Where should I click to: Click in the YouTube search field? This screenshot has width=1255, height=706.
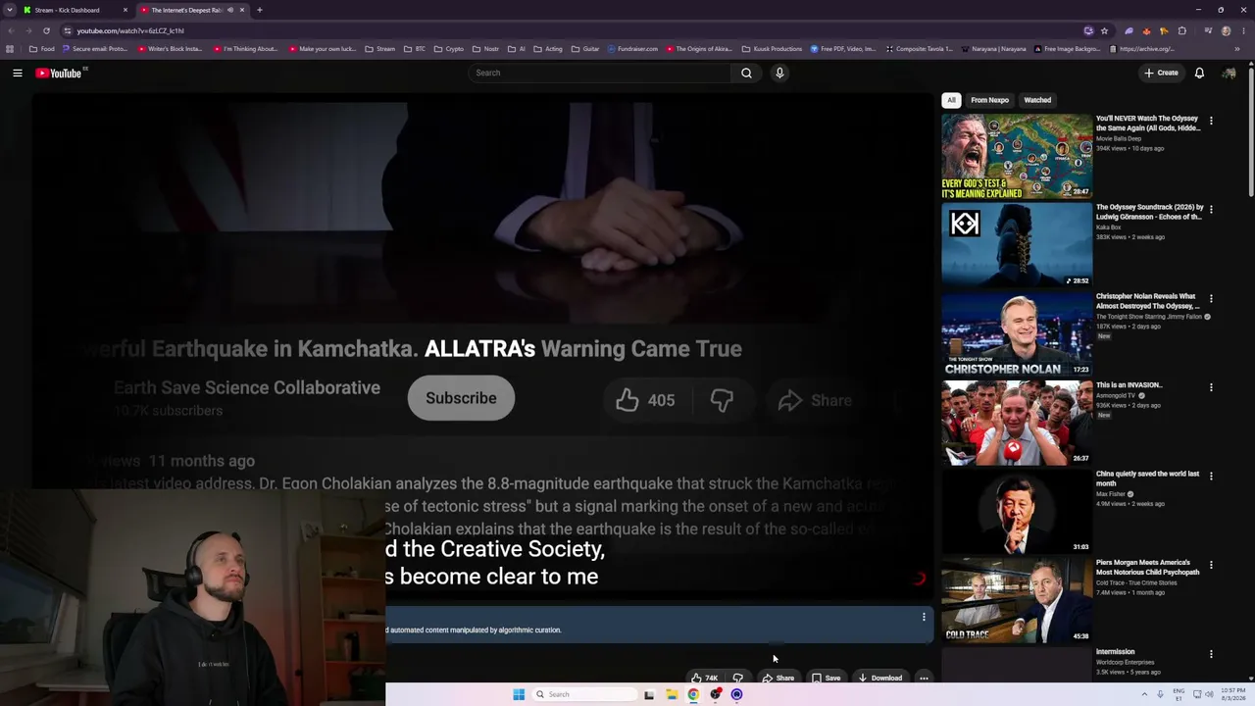click(600, 73)
